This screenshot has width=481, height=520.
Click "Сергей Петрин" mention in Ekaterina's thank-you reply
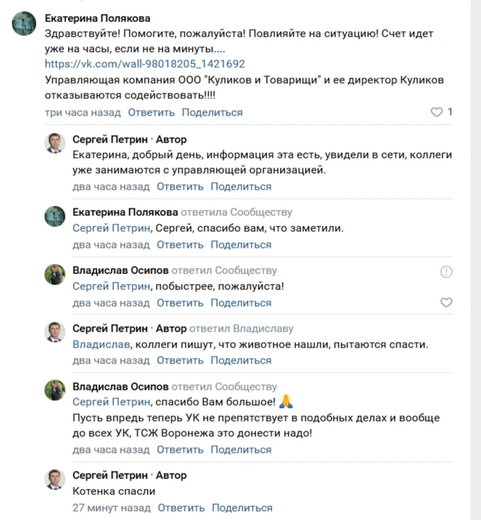click(111, 228)
